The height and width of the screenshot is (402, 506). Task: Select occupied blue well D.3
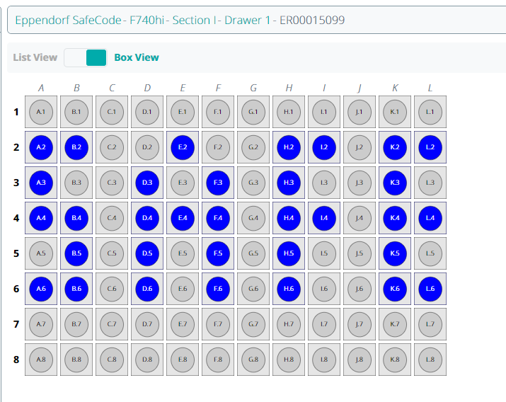click(x=147, y=183)
